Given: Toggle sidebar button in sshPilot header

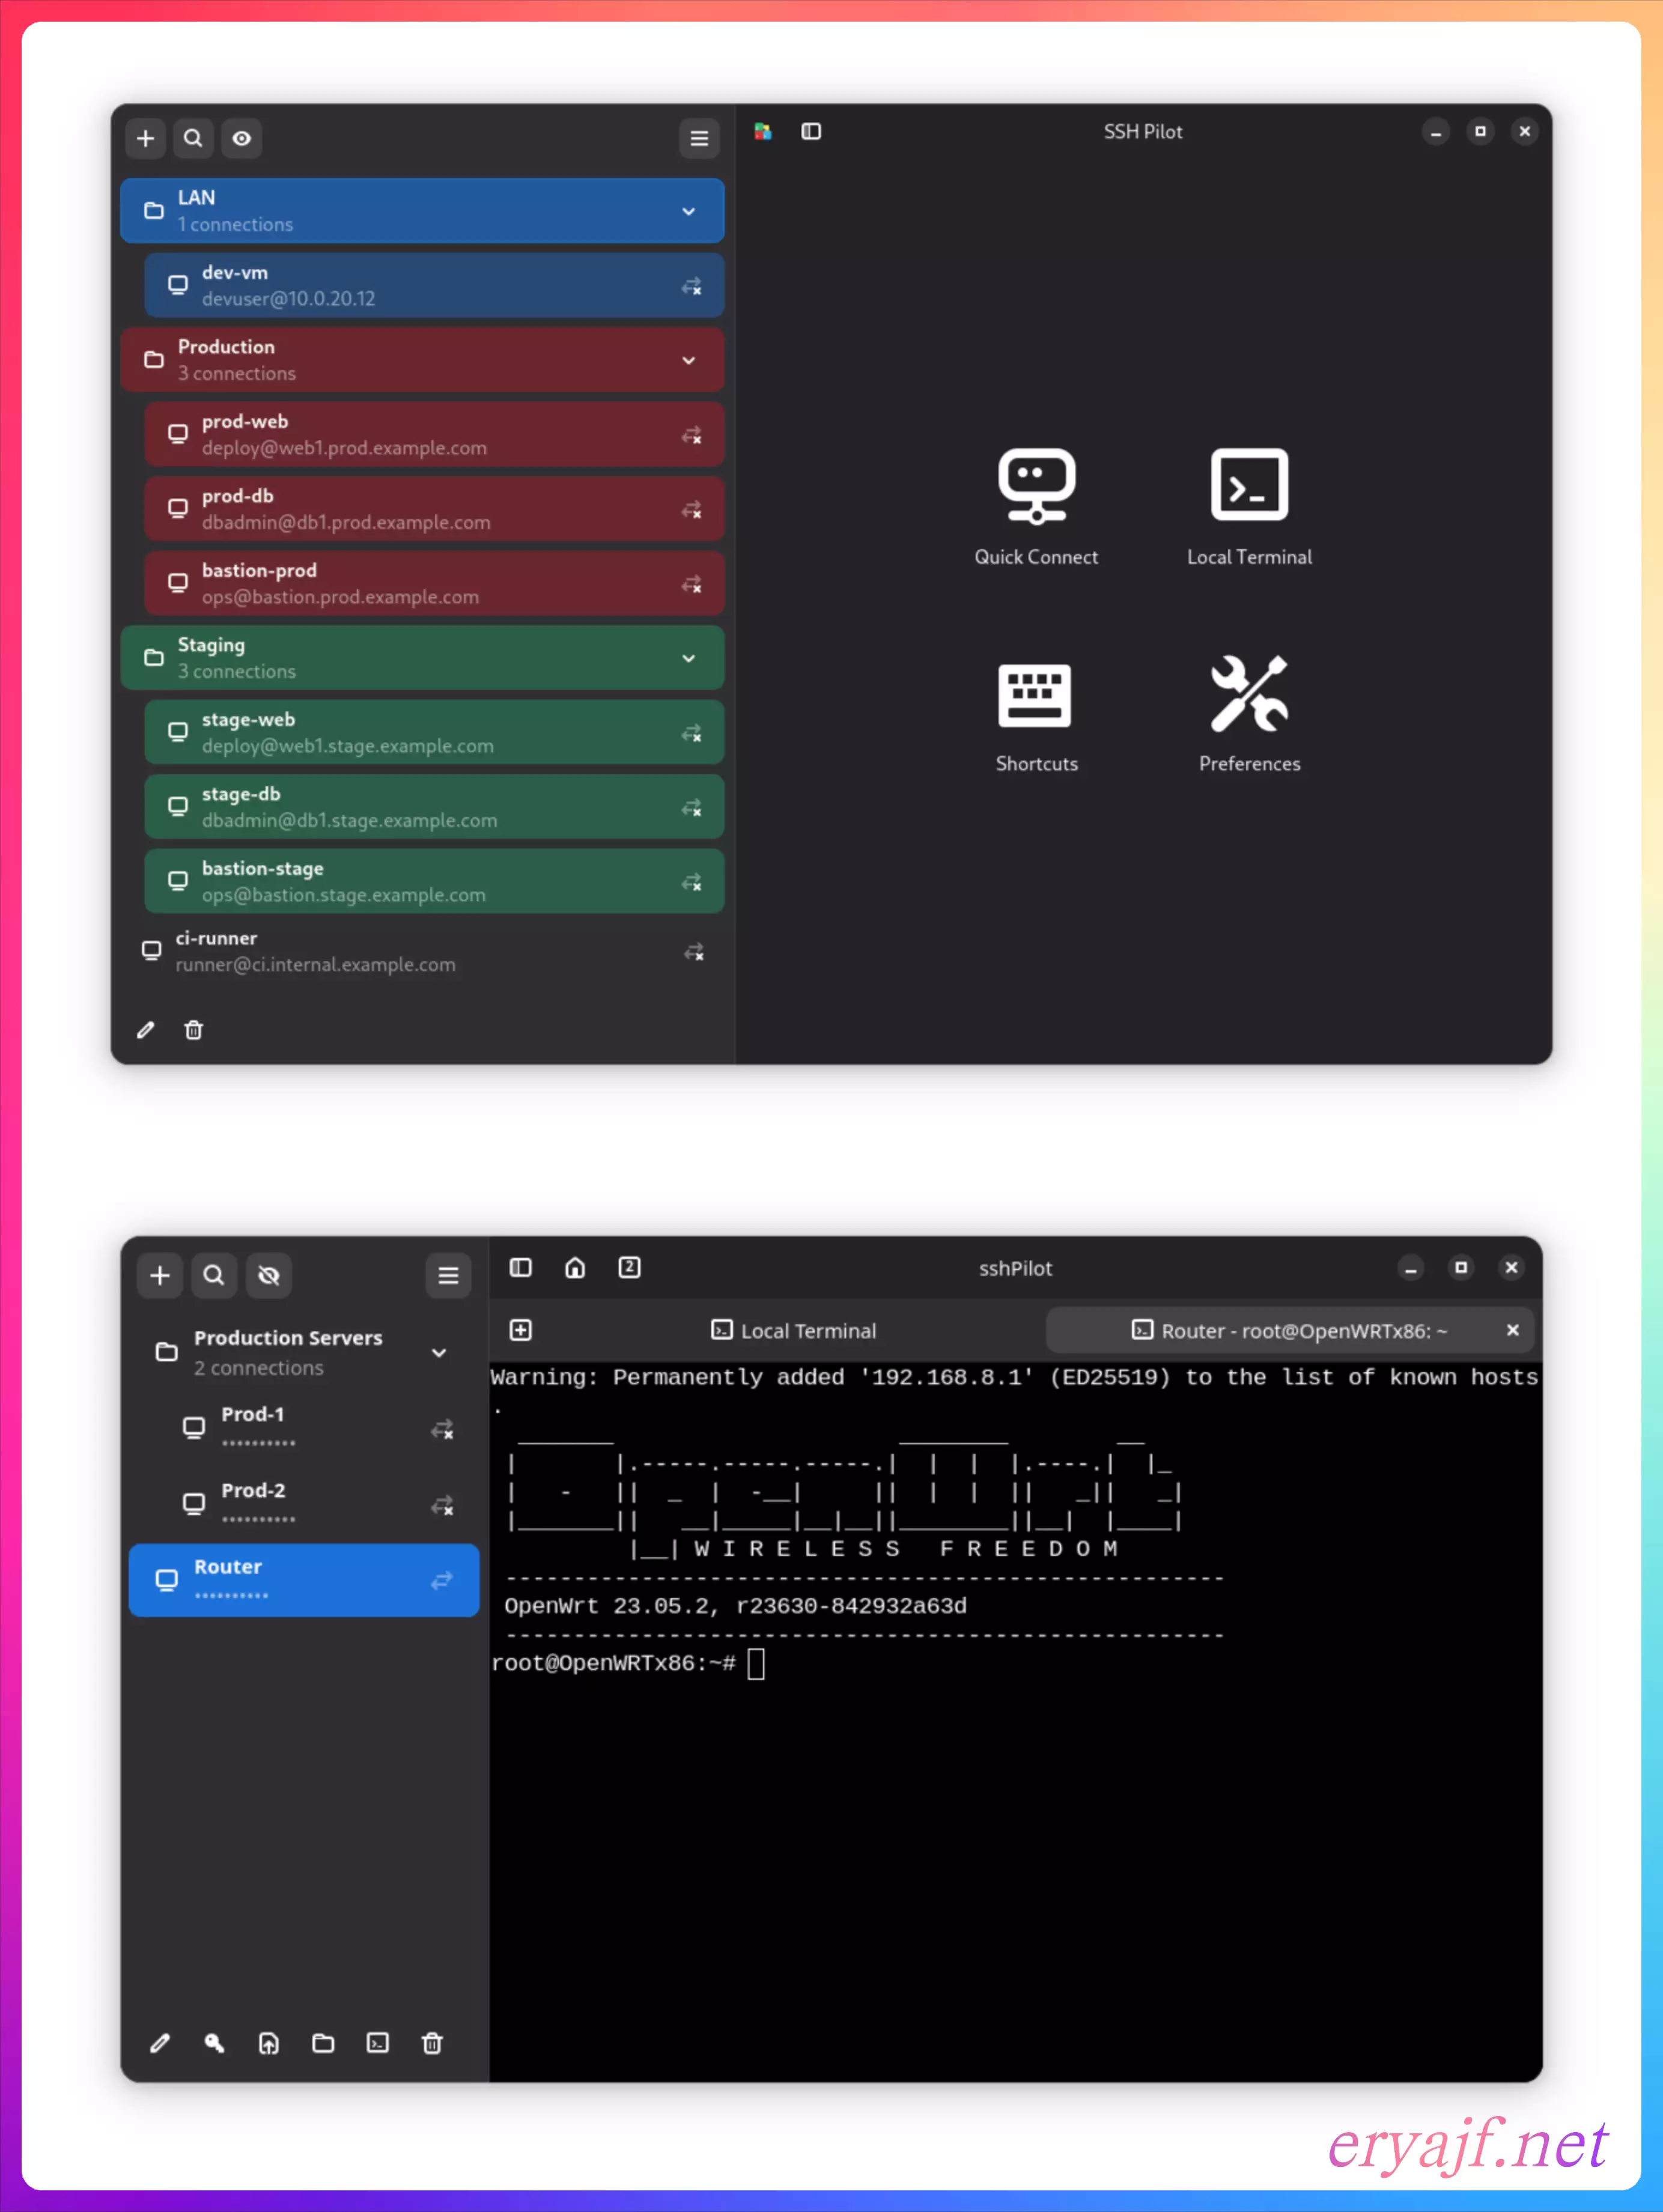Looking at the screenshot, I should pos(521,1268).
